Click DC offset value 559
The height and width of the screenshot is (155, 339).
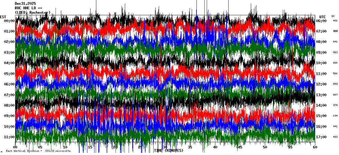click(x=335, y=84)
